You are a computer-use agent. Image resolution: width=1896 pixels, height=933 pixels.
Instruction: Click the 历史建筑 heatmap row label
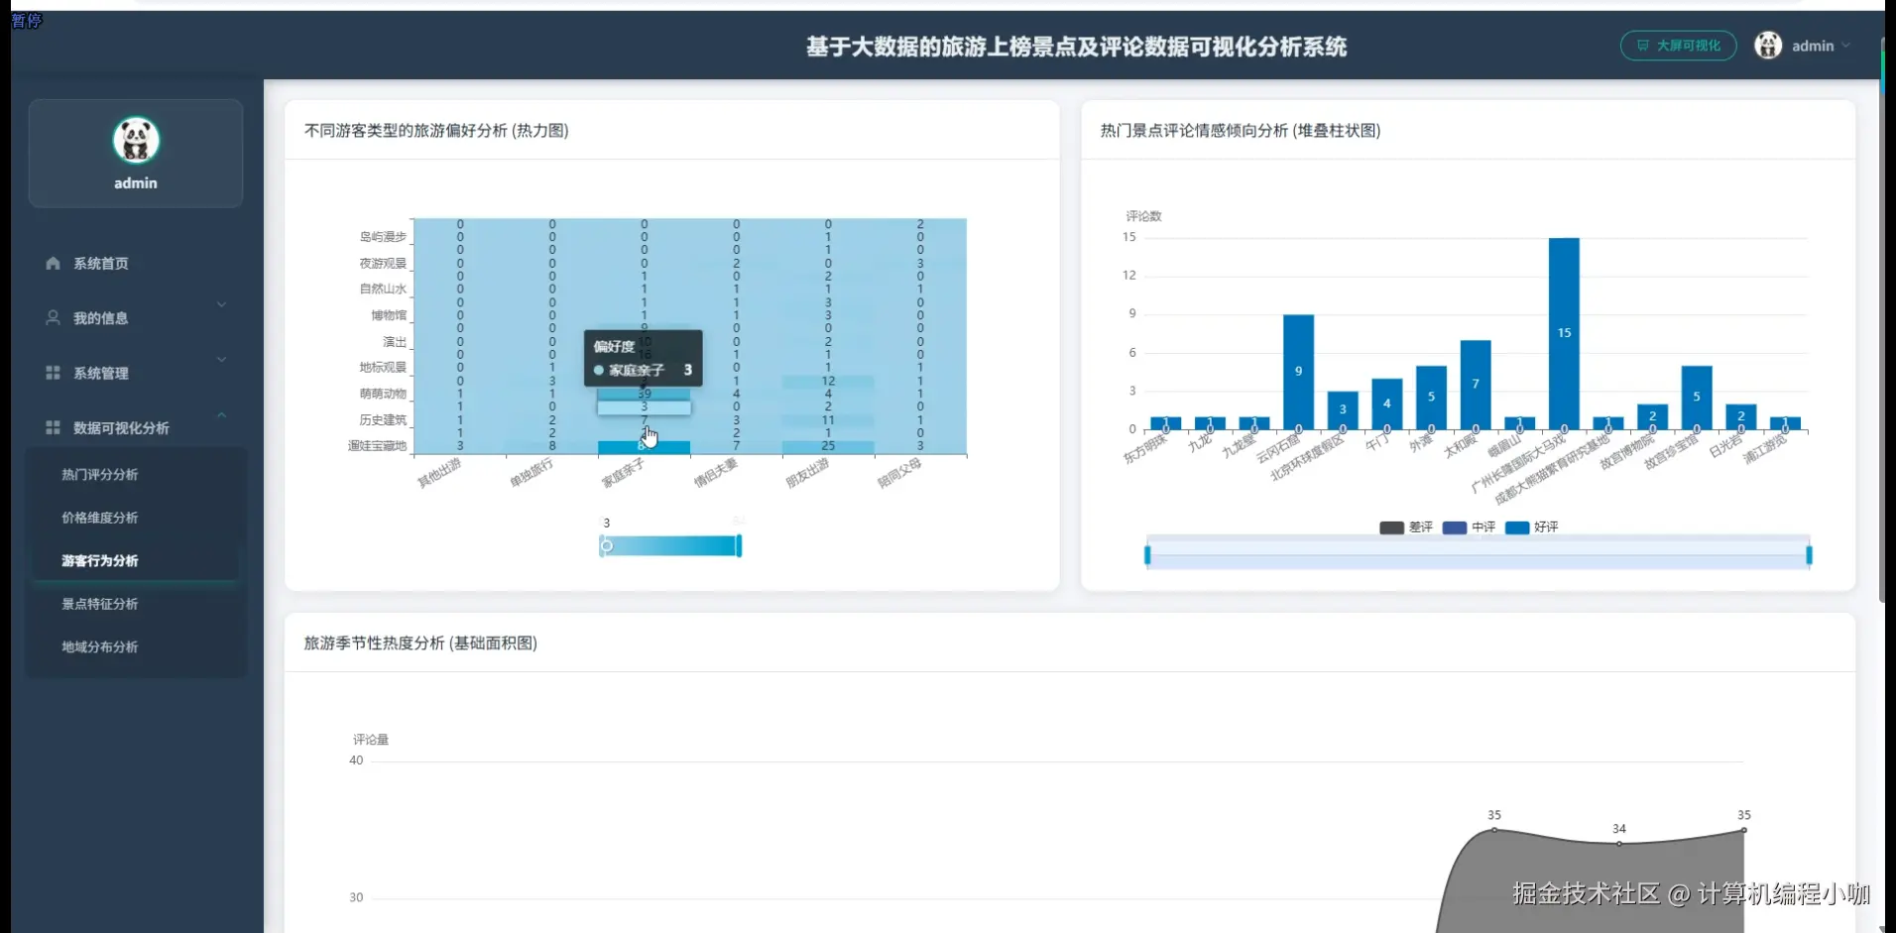click(383, 420)
